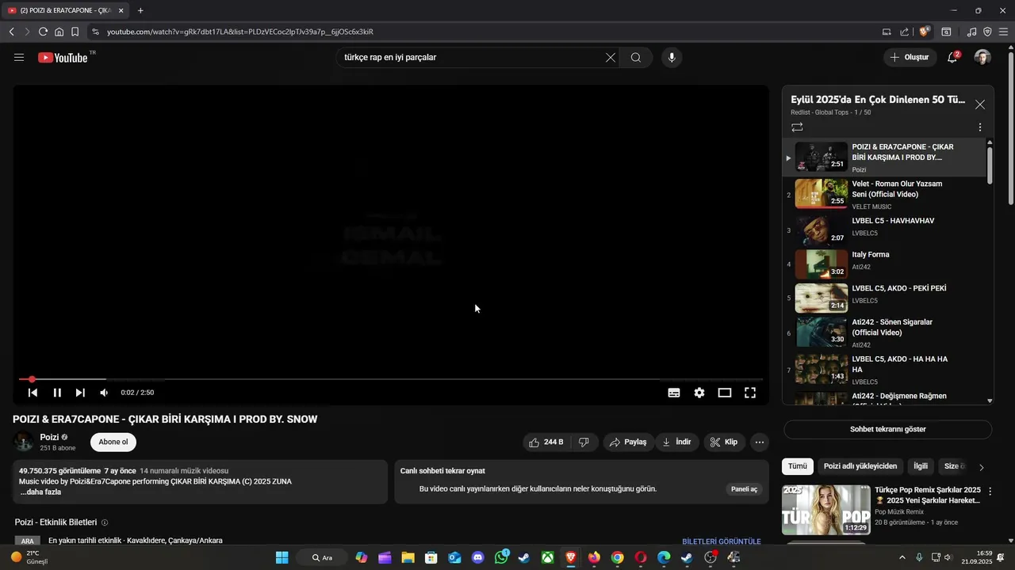1015x570 pixels.
Task: Open the player settings gear
Action: point(699,393)
